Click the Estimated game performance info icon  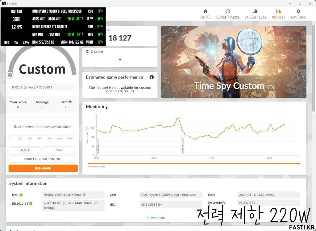coord(152,77)
